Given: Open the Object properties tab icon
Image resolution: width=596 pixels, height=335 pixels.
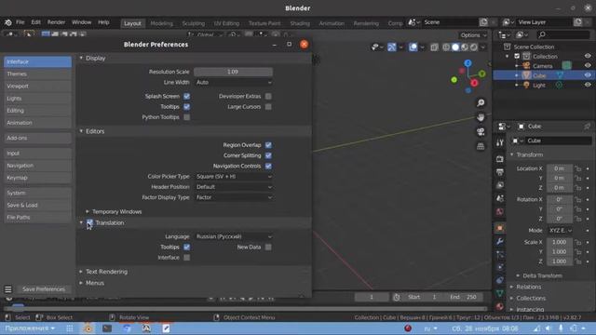Looking at the screenshot, I should (x=500, y=228).
